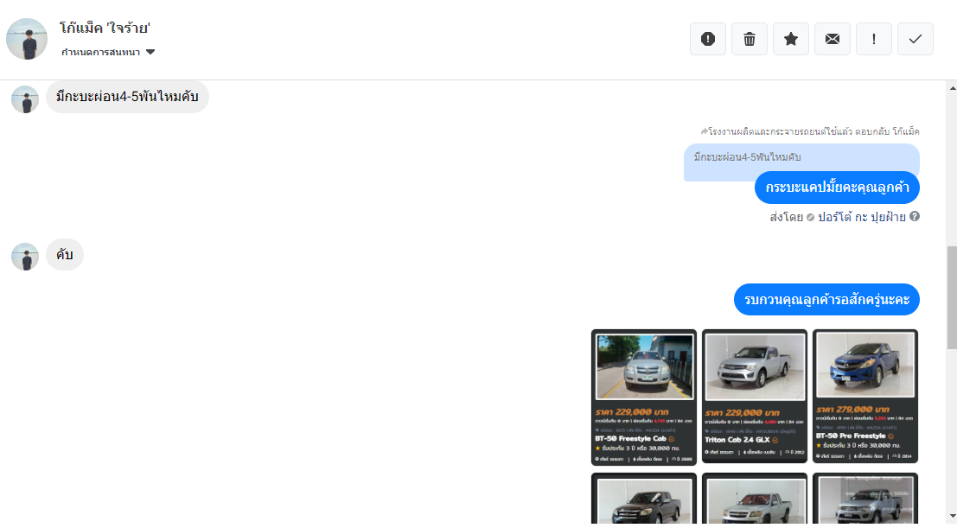Open the black pickup truck thumbnail
The width and height of the screenshot is (957, 528).
(x=644, y=499)
